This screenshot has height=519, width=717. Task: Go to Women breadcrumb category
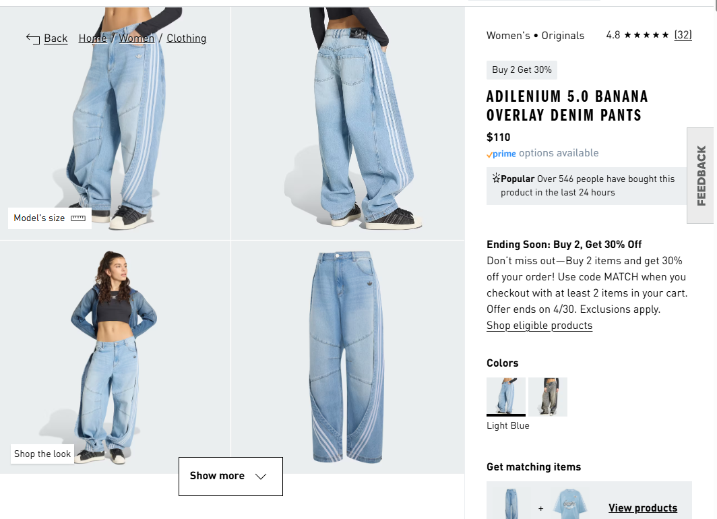pyautogui.click(x=137, y=38)
